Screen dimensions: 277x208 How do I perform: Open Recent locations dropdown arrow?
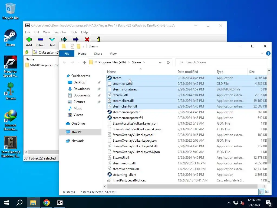click(x=79, y=63)
